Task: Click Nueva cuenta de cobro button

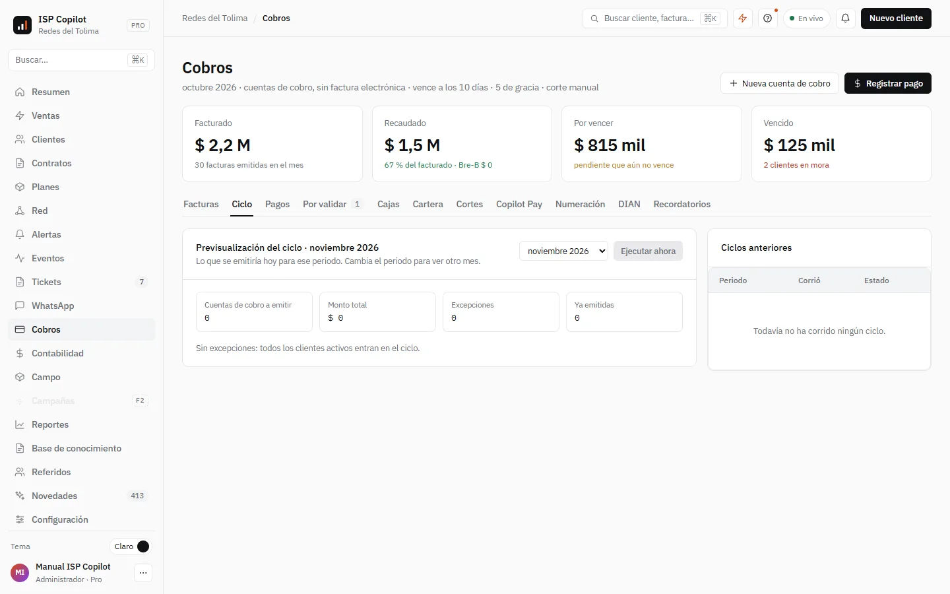Action: (780, 83)
